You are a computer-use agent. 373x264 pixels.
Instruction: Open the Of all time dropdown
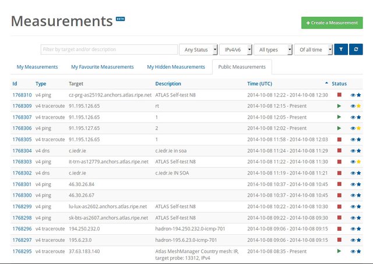(x=314, y=49)
